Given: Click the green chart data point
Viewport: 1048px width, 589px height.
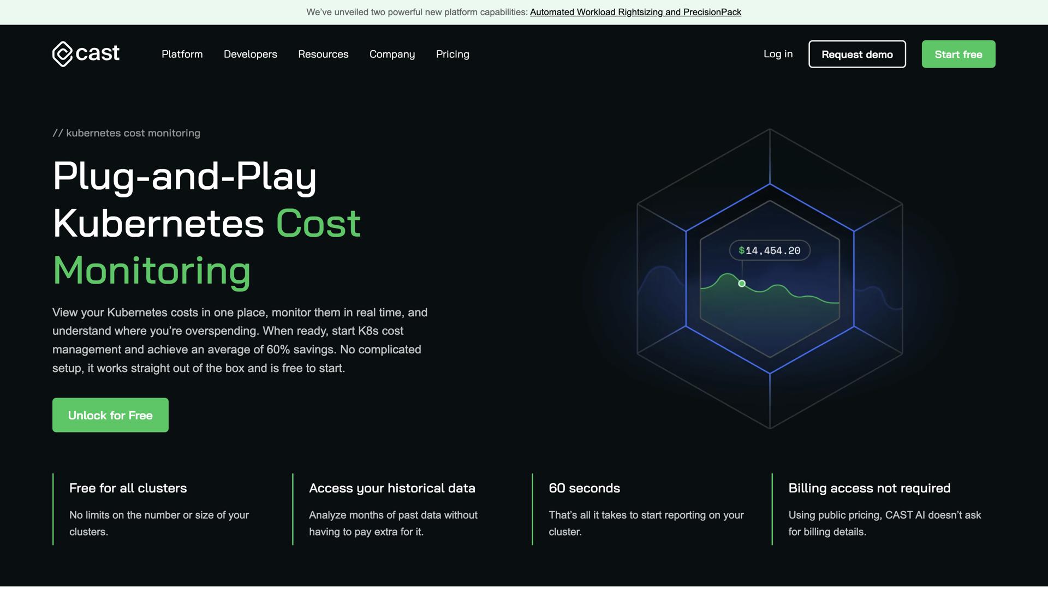Looking at the screenshot, I should click(x=741, y=284).
